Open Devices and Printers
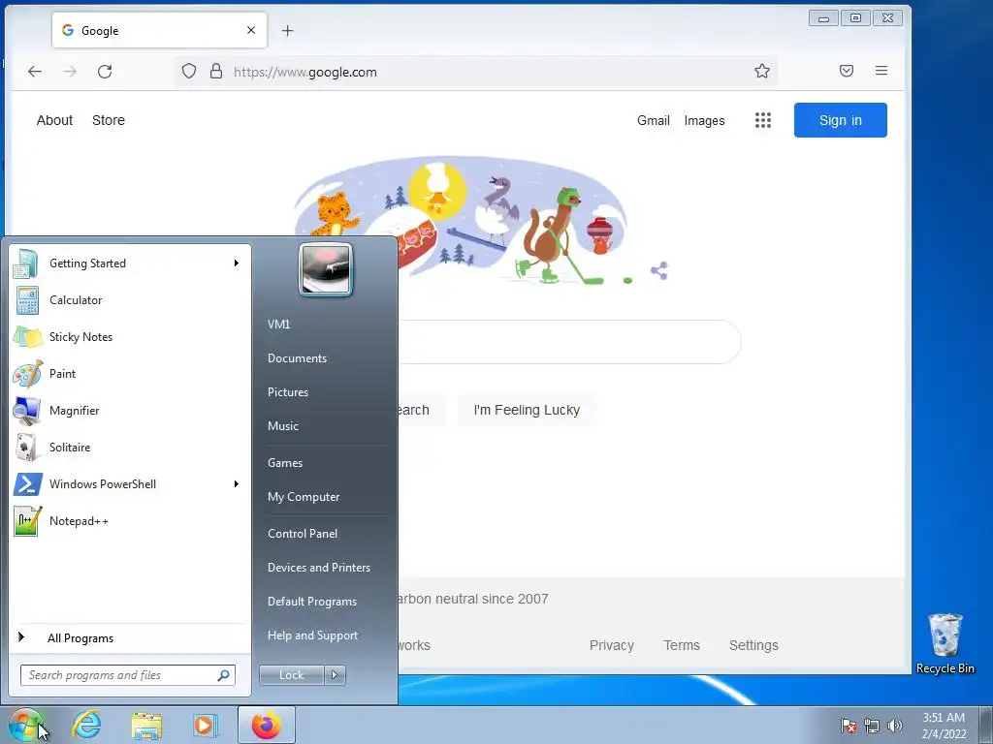Viewport: 993px width, 744px height. [318, 568]
